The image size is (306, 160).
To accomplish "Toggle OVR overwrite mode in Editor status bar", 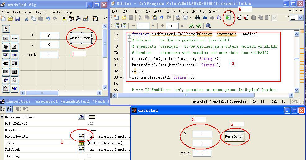I will (x=295, y=102).
